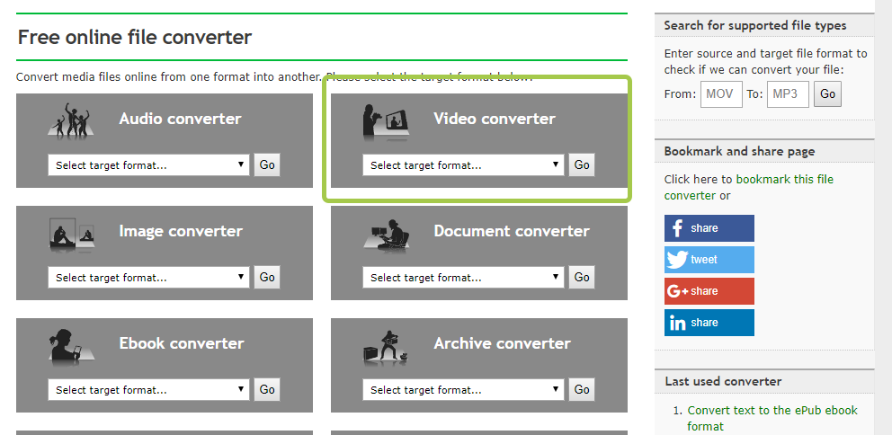Click the search Go button beside To field
Image resolution: width=892 pixels, height=435 pixels.
coord(828,93)
